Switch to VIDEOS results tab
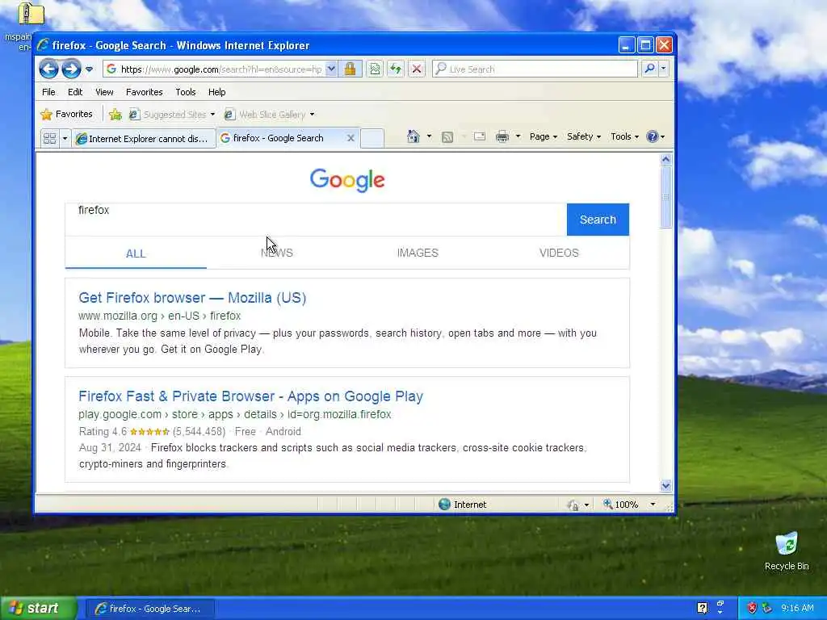 click(559, 253)
